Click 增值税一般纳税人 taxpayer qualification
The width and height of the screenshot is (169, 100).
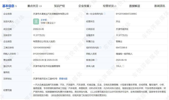coord(124,54)
